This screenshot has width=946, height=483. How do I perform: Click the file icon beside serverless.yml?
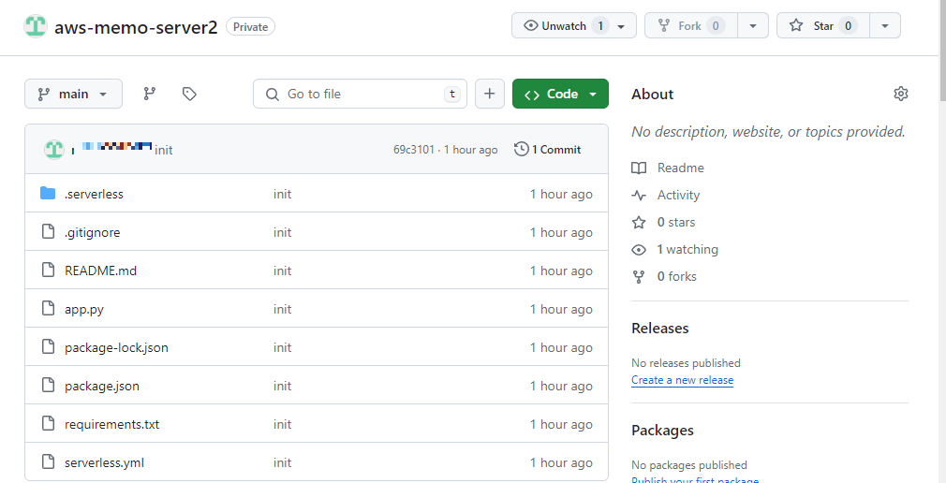coord(49,461)
